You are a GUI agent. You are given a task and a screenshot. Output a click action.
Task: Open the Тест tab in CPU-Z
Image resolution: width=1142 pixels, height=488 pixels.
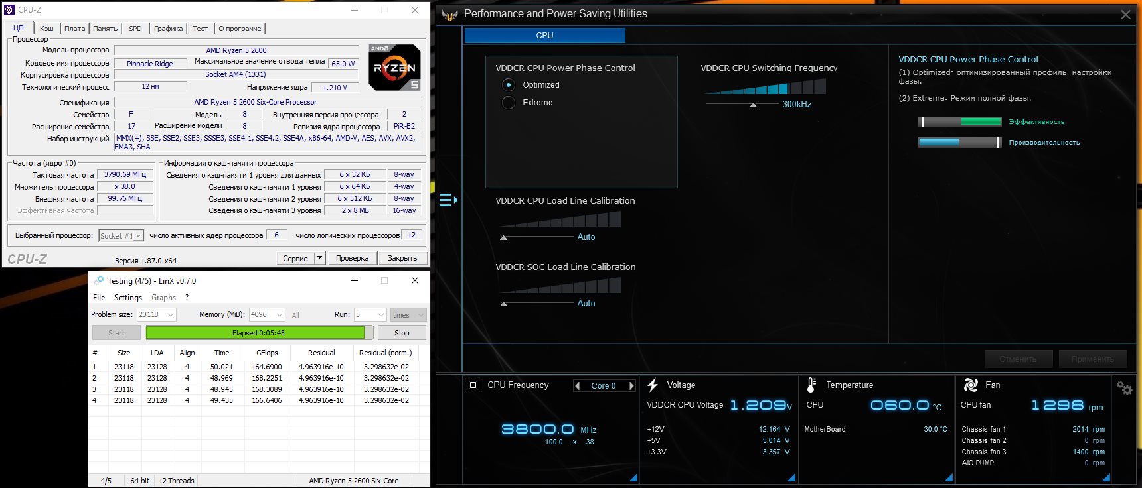pyautogui.click(x=200, y=29)
